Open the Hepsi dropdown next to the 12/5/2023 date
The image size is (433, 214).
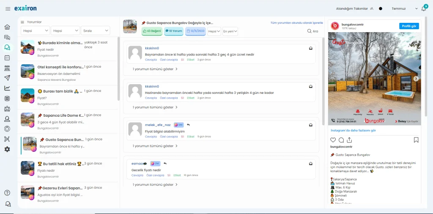click(214, 31)
